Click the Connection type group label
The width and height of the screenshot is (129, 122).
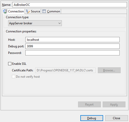point(17,17)
